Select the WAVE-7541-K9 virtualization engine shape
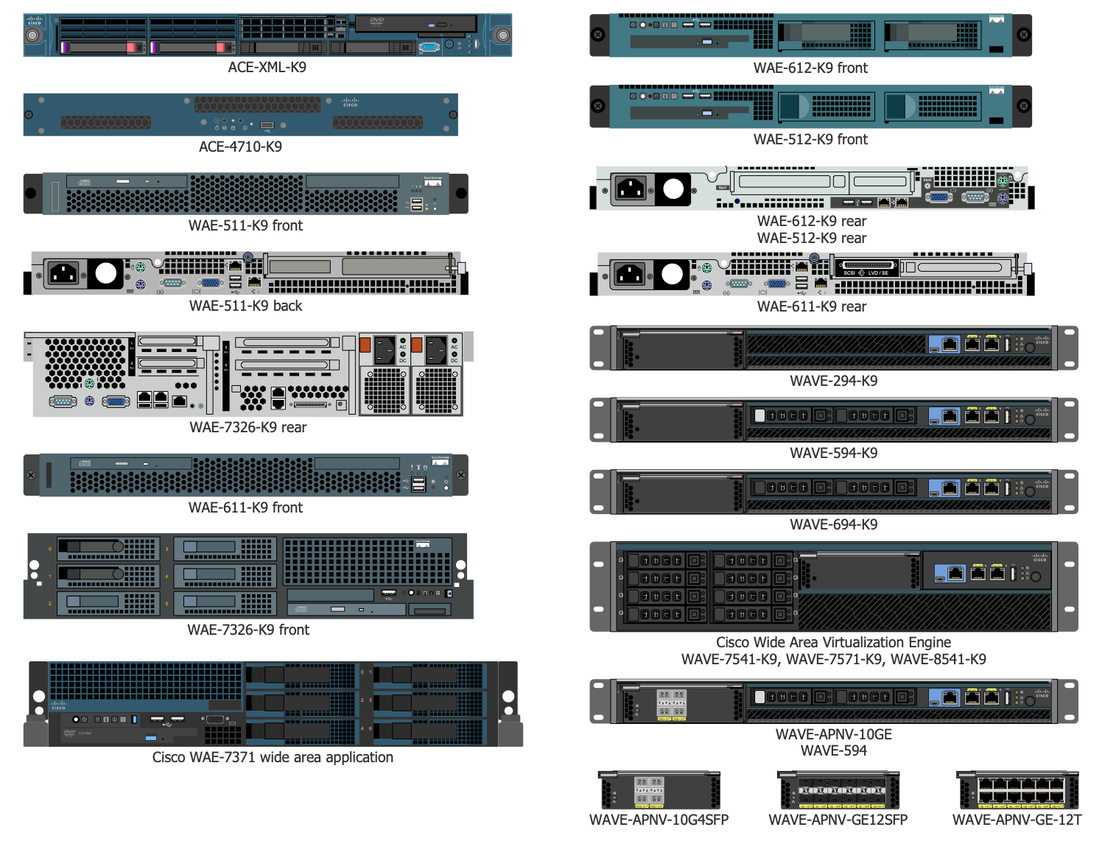The height and width of the screenshot is (841, 1105). pyautogui.click(x=834, y=587)
